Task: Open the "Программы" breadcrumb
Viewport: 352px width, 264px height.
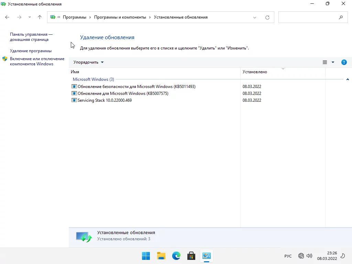Action: [x=75, y=17]
